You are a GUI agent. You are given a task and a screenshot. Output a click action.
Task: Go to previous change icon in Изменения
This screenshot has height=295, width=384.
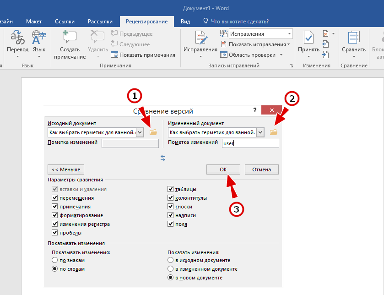click(x=326, y=44)
